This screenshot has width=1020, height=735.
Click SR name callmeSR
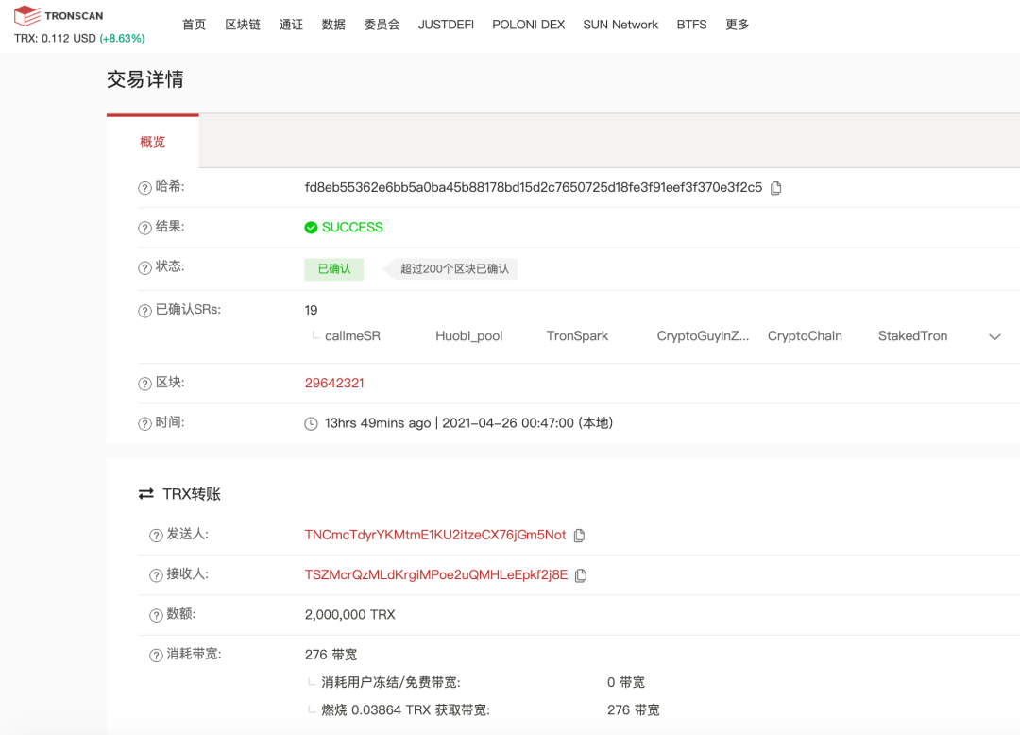pos(352,336)
